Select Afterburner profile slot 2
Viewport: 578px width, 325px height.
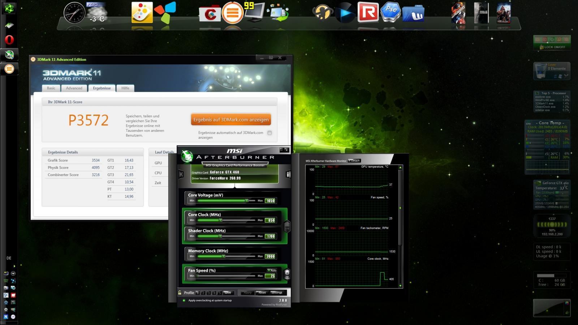pos(203,293)
